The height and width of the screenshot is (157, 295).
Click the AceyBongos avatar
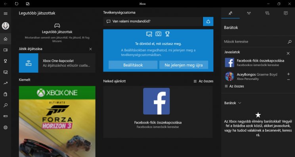pos(230,76)
